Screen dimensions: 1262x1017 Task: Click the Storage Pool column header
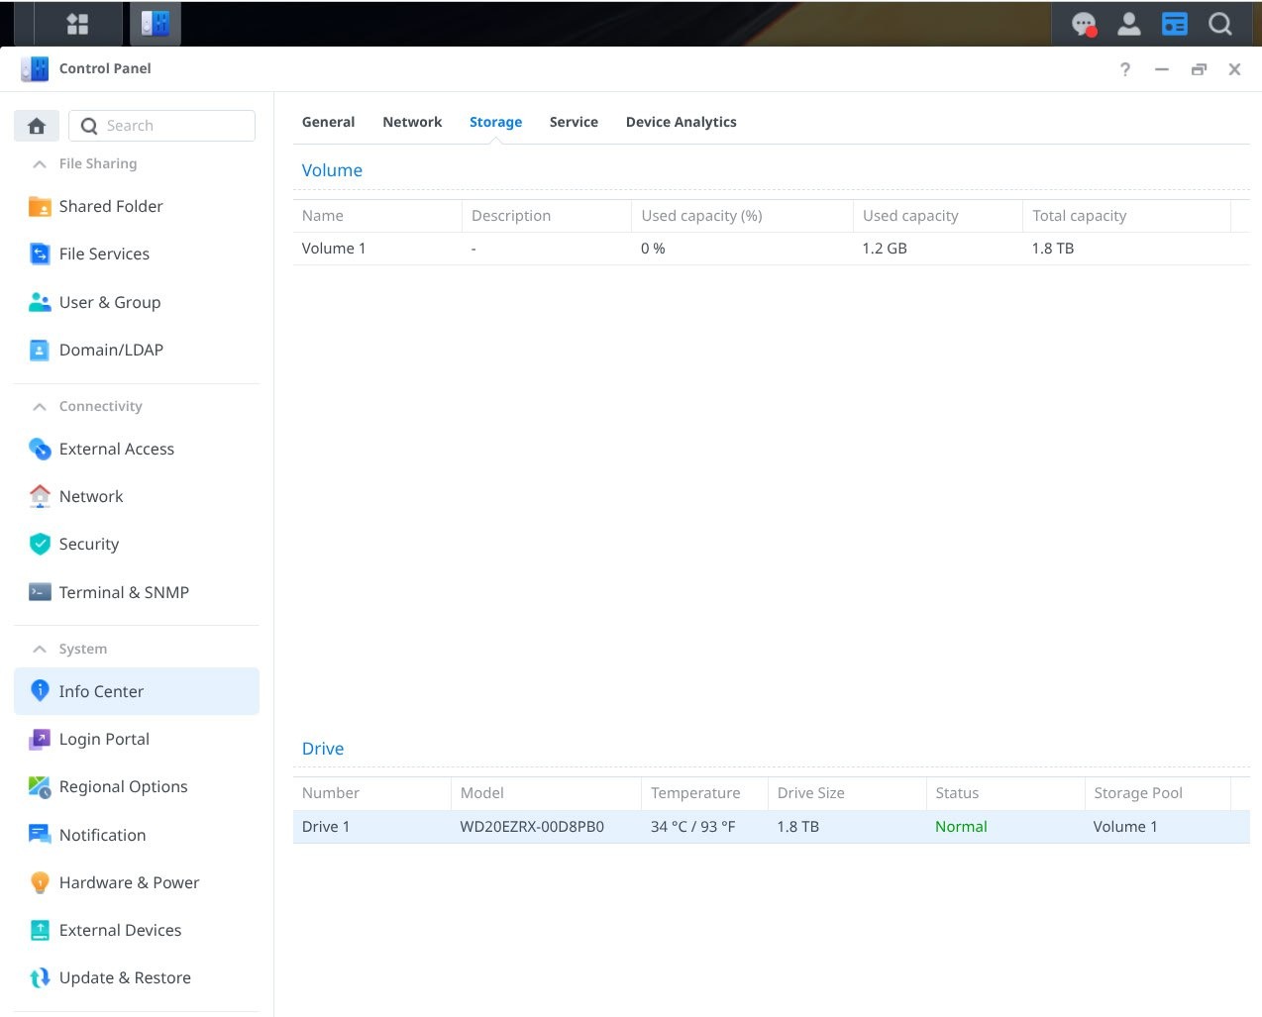1157,793
